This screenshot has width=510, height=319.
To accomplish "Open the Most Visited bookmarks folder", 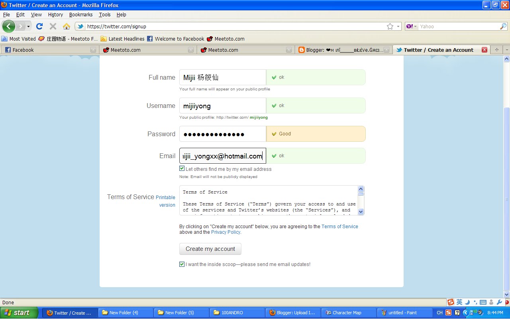I will point(19,39).
